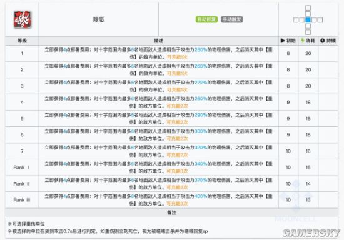Image resolution: width=344 pixels, height=240 pixels.
Task: Select the Rank I row label
Action: point(21,167)
